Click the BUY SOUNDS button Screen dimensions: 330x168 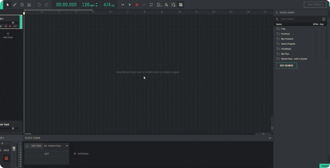(286, 66)
